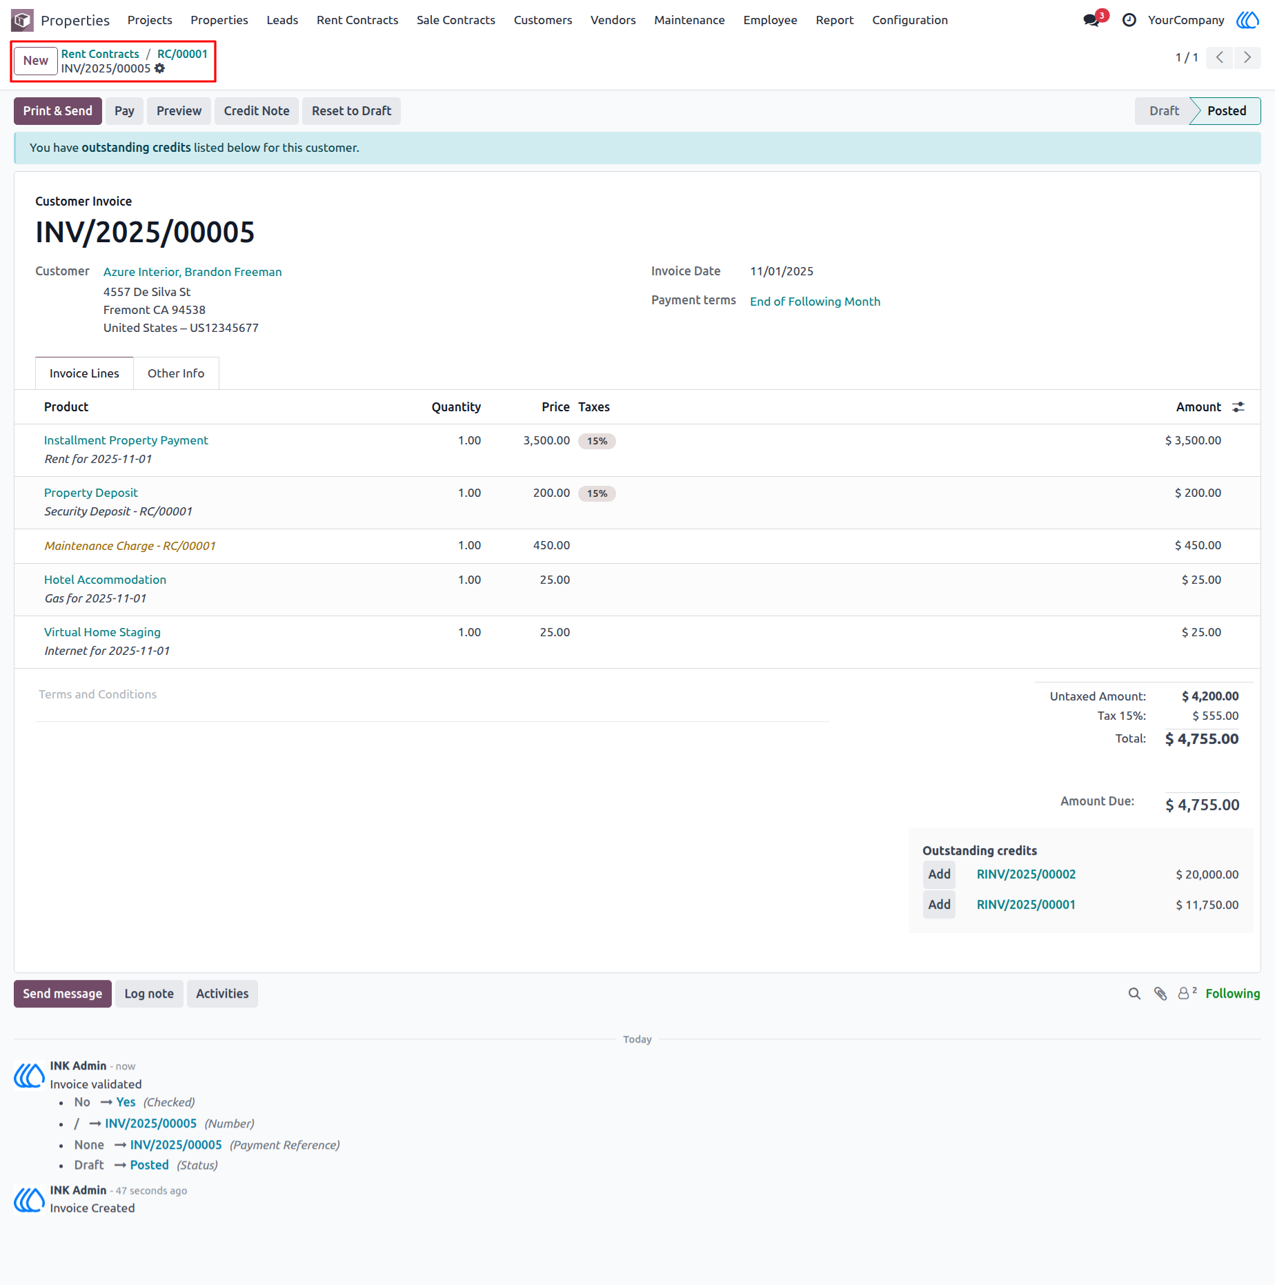
Task: Show the followers list icon
Action: (x=1187, y=994)
